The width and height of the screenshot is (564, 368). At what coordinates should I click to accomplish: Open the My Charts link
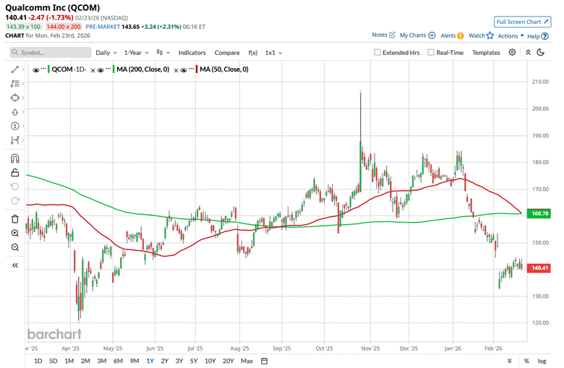pyautogui.click(x=417, y=35)
